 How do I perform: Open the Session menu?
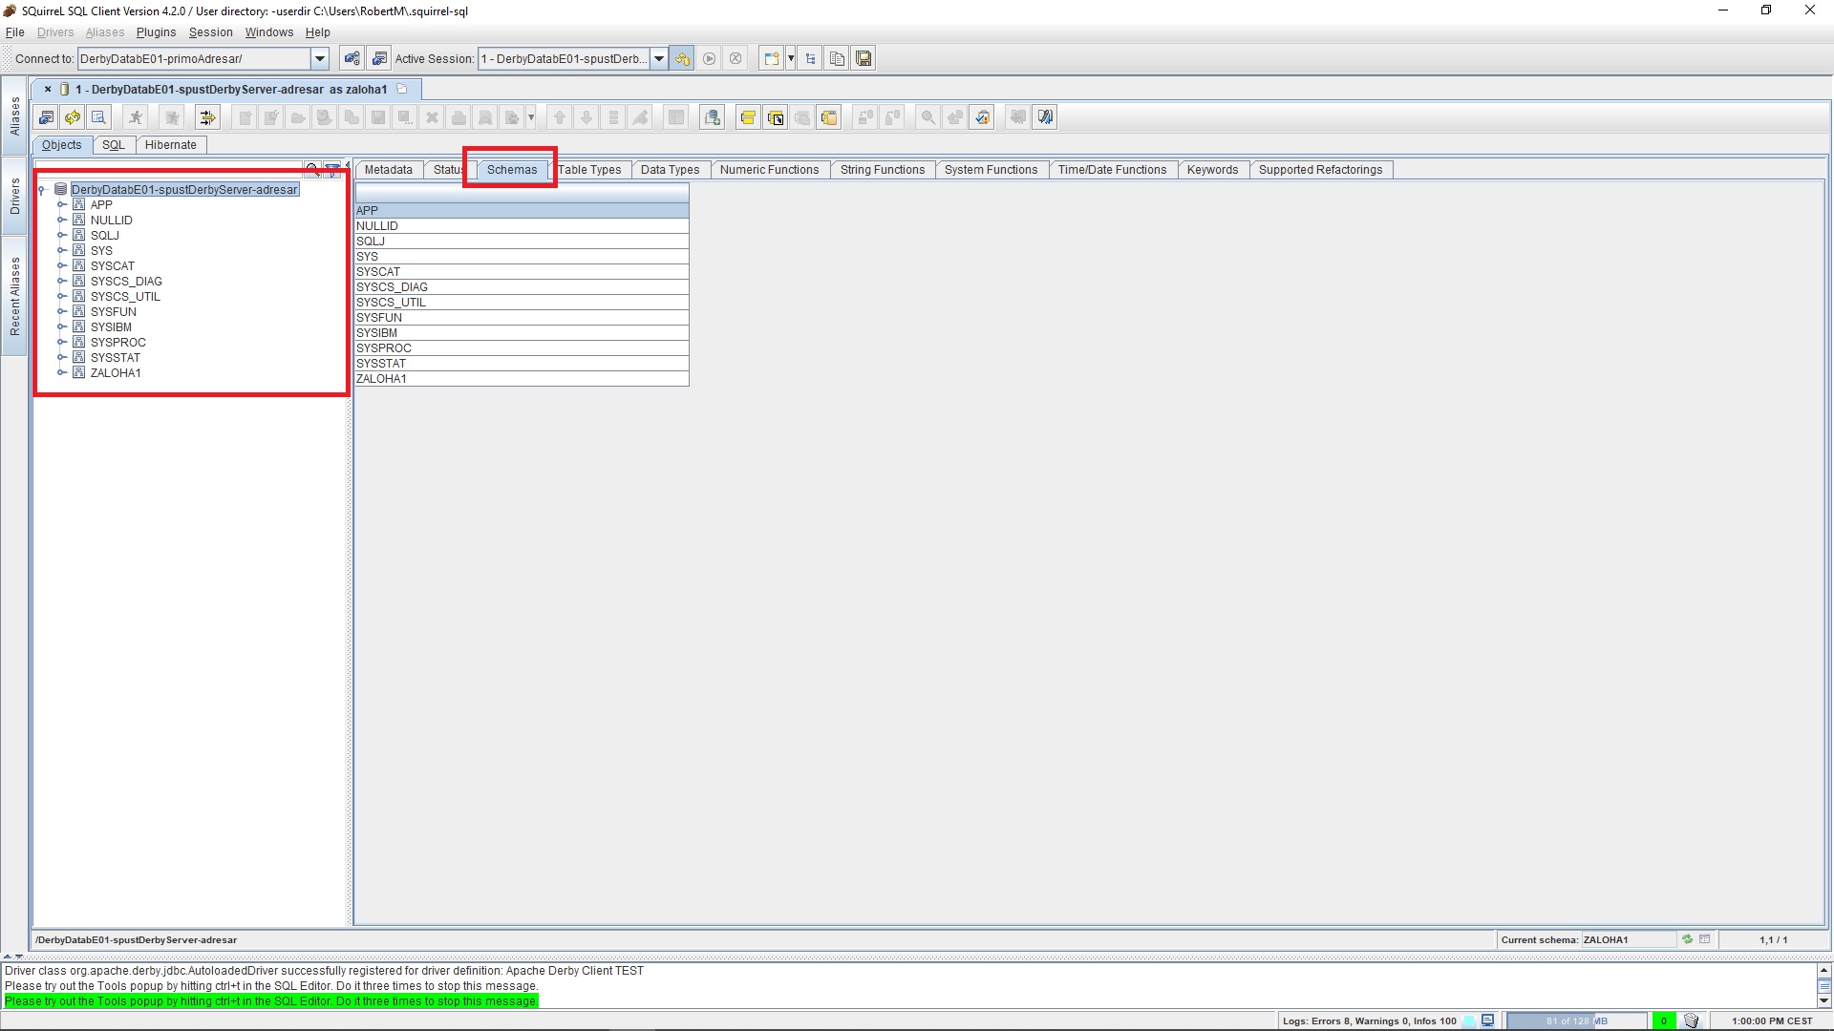coord(210,32)
